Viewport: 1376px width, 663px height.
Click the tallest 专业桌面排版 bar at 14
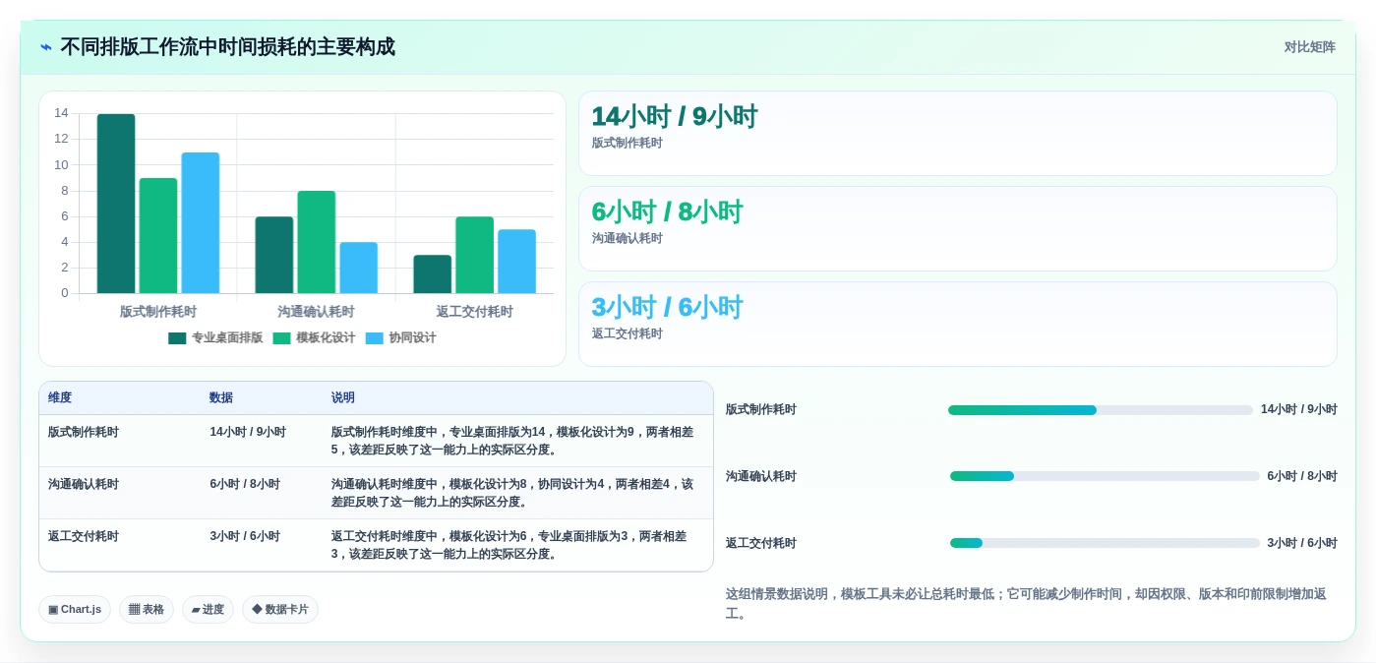(116, 204)
